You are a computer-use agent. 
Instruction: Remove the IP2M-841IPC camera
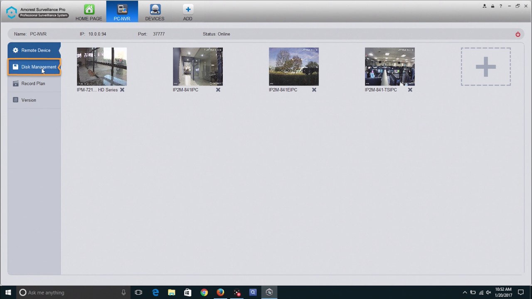coord(218,90)
